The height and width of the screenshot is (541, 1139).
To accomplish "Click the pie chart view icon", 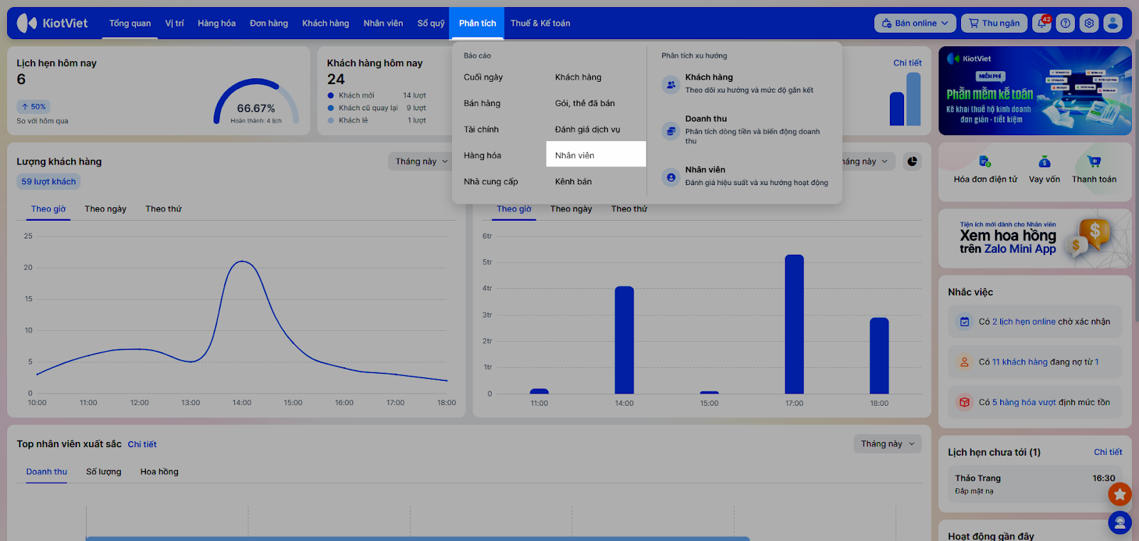I will 912,162.
